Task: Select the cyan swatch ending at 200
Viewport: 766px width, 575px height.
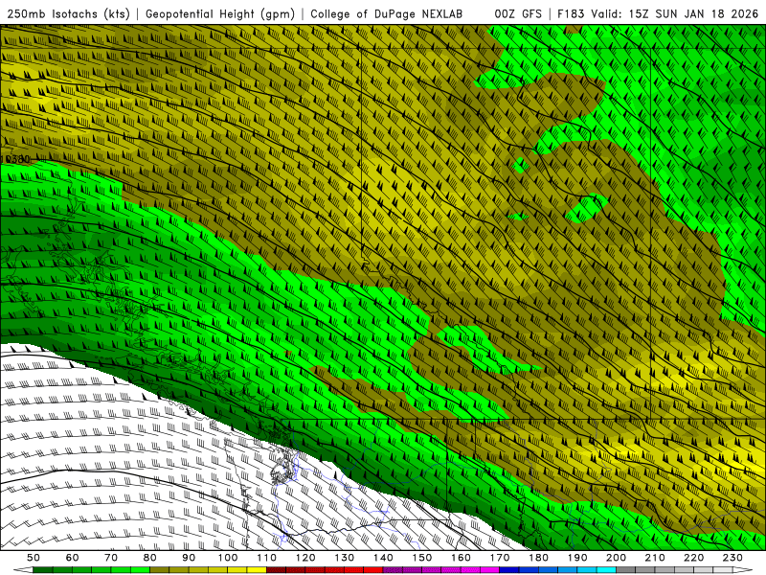Action: click(606, 570)
